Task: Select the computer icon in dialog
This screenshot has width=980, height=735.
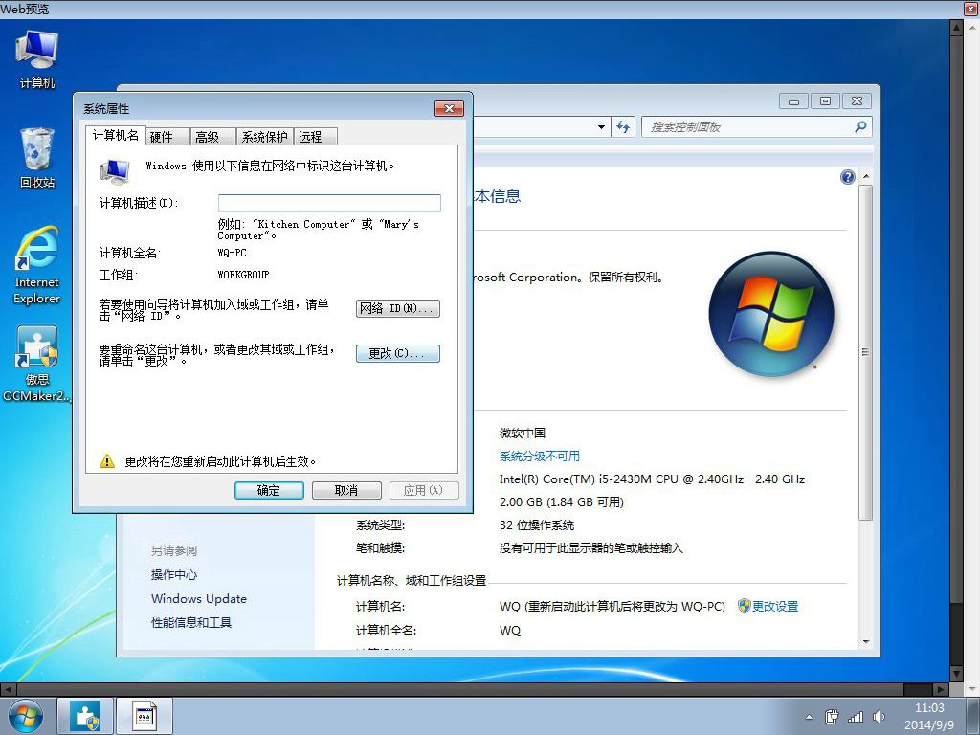Action: 115,170
